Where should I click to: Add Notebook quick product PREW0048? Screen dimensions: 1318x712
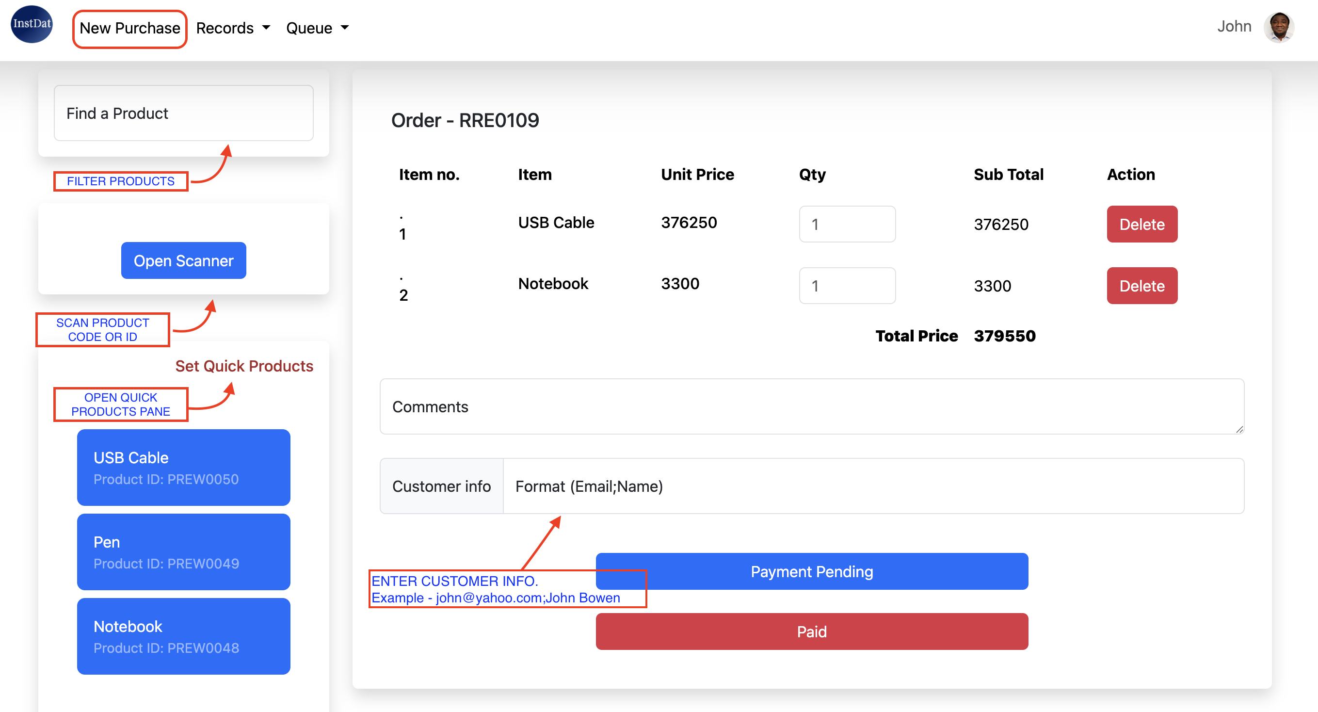point(183,636)
